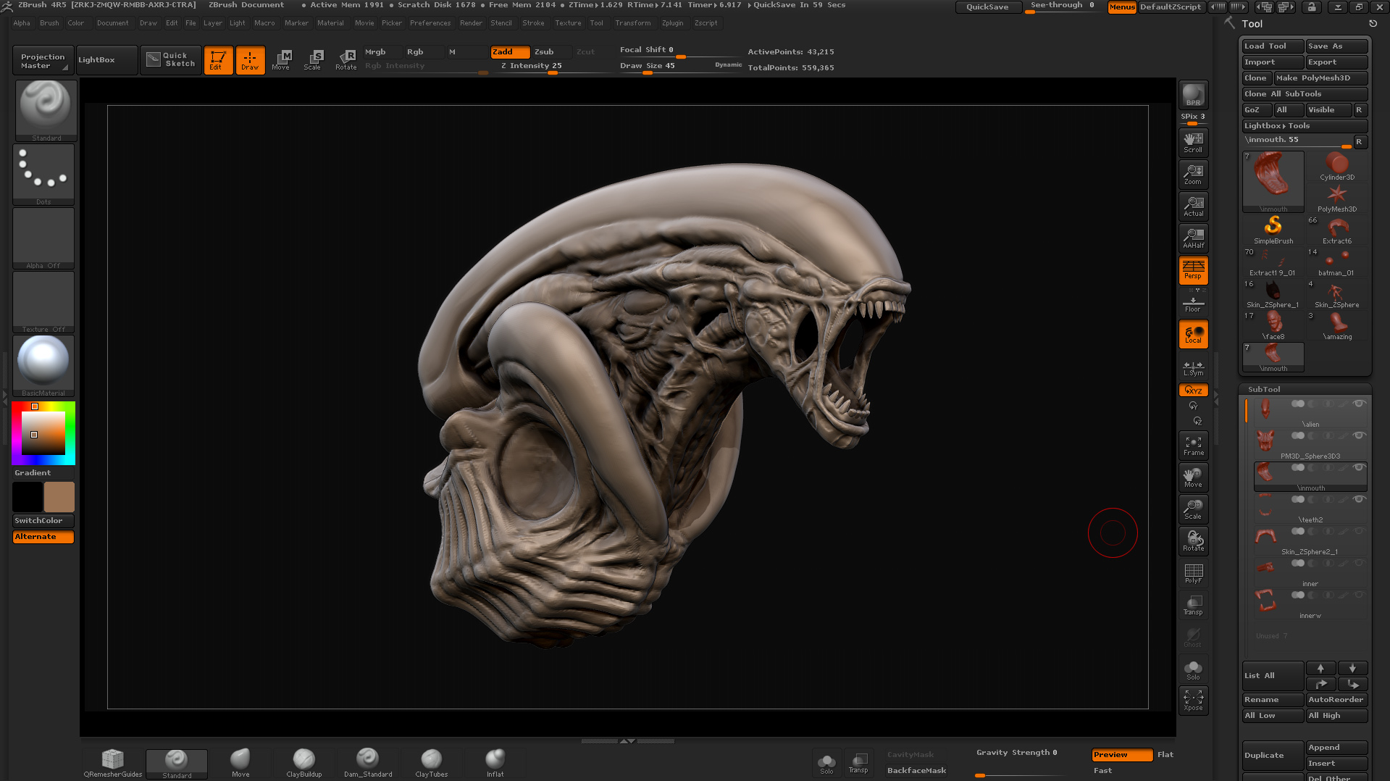The image size is (1390, 781).
Task: Select the ClayTubes brush
Action: point(432,764)
